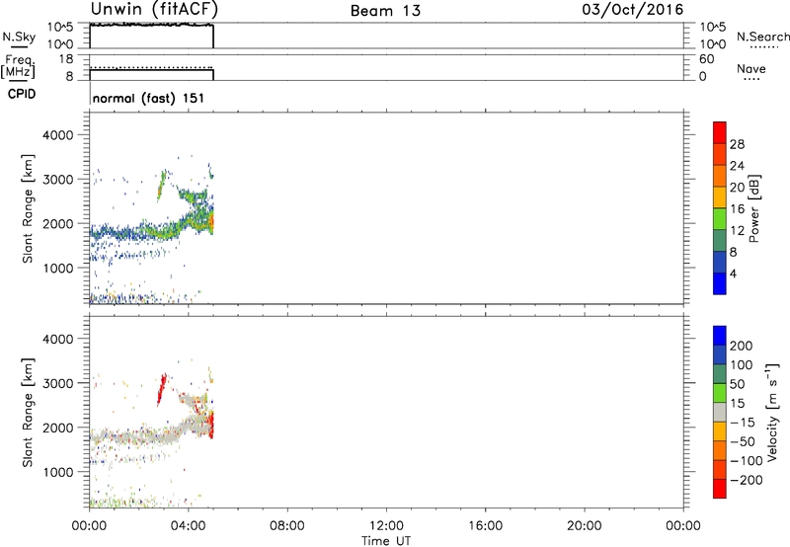
Task: Click the '200' Velocity colorbar tick label
Action: [742, 346]
